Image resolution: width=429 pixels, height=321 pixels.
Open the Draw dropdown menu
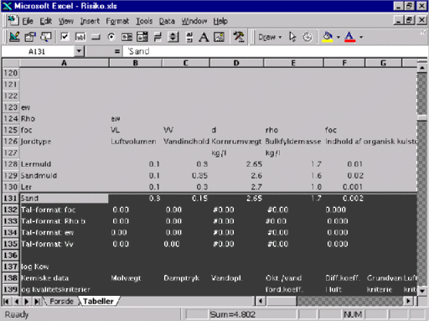270,37
